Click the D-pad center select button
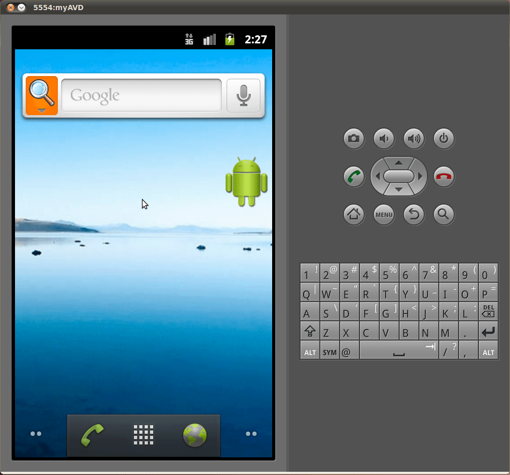The height and width of the screenshot is (475, 510). point(399,177)
